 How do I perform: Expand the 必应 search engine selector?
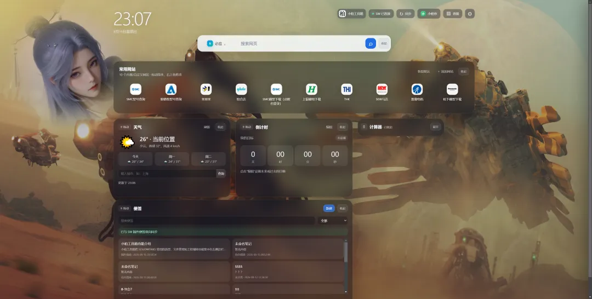click(217, 44)
